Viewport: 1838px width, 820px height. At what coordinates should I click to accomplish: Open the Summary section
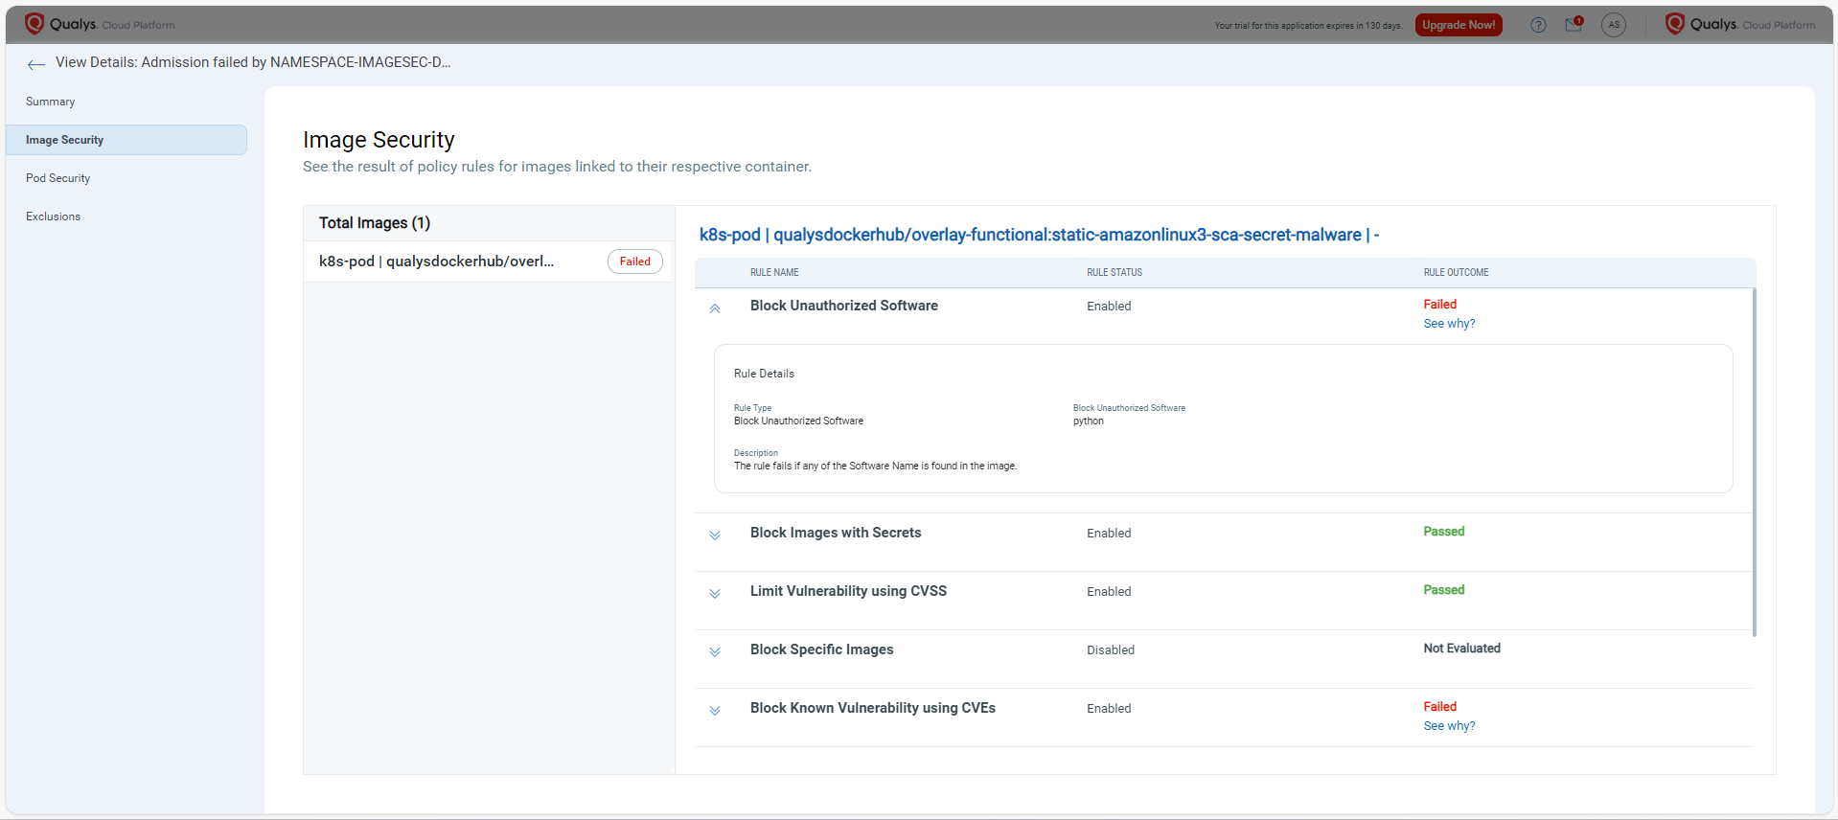(x=50, y=102)
